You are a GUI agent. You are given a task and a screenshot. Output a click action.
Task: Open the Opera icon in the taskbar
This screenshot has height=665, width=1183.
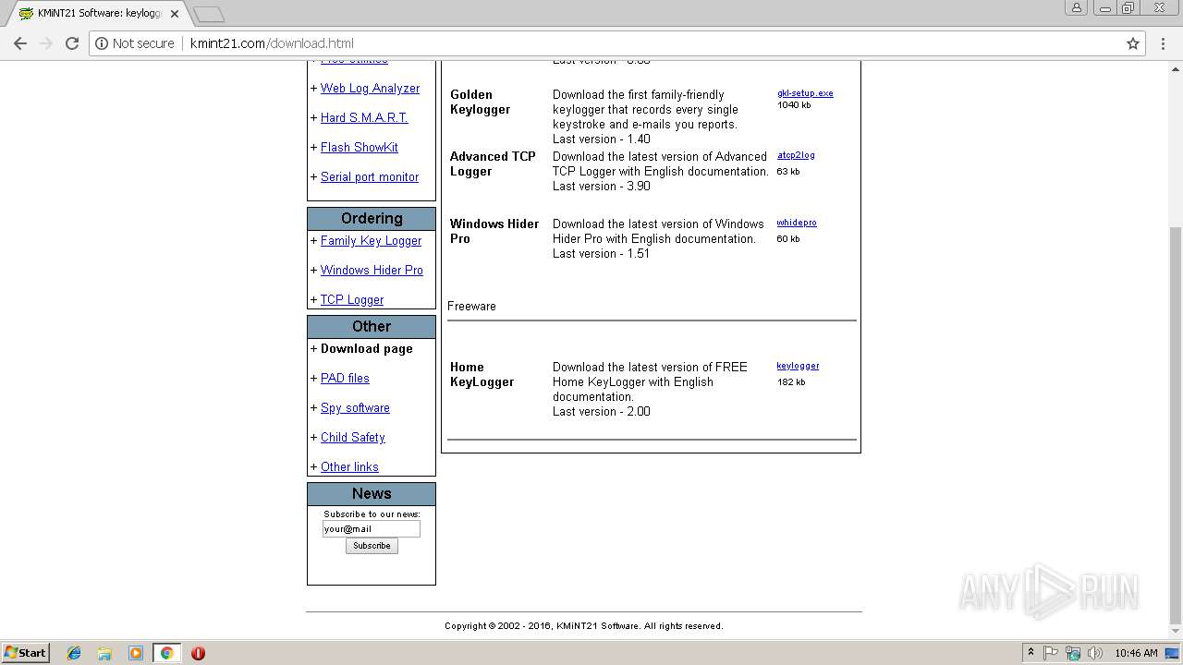(x=198, y=653)
